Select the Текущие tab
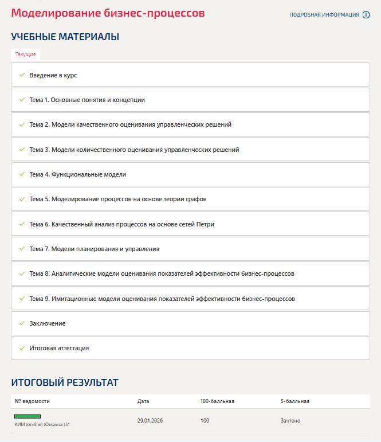Image resolution: width=381 pixels, height=442 pixels. 26,54
